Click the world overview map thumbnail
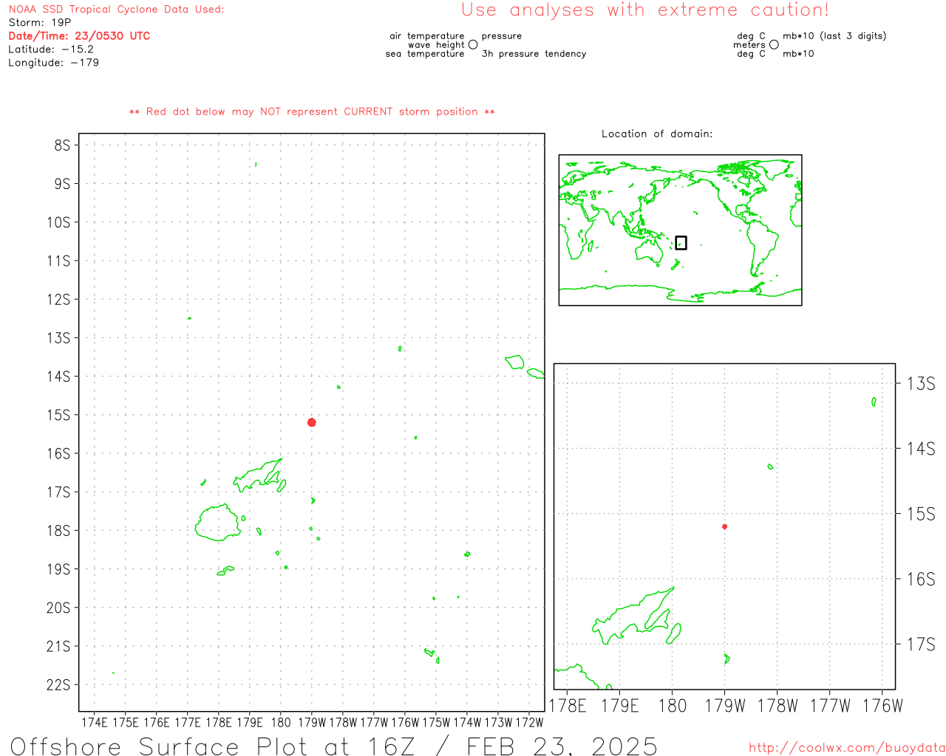 (x=680, y=230)
